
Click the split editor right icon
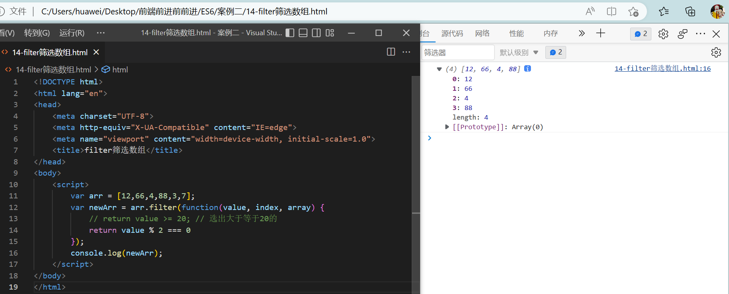pos(391,52)
